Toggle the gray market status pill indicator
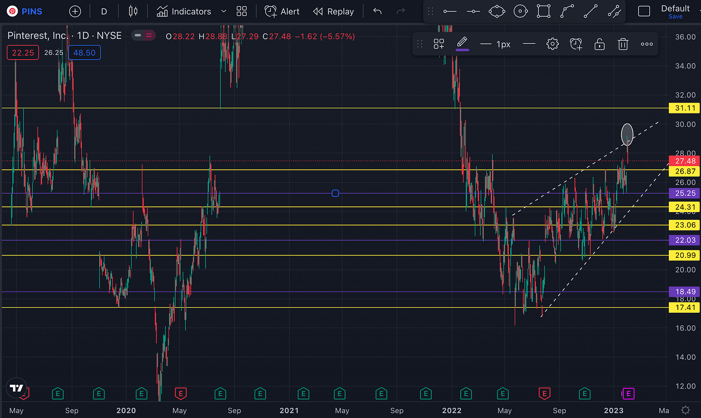This screenshot has width=701, height=418. pos(138,35)
